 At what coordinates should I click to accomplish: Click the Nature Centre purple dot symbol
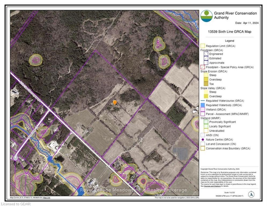[203, 139]
